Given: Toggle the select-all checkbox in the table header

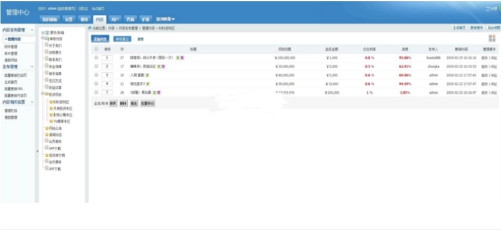Looking at the screenshot, I should pyautogui.click(x=96, y=49).
